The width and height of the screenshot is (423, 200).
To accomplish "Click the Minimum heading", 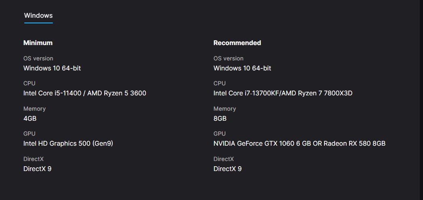I will [38, 43].
